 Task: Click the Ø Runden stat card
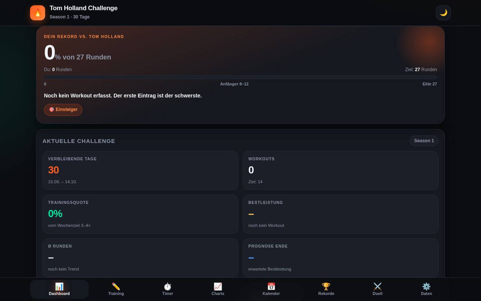coord(140,258)
